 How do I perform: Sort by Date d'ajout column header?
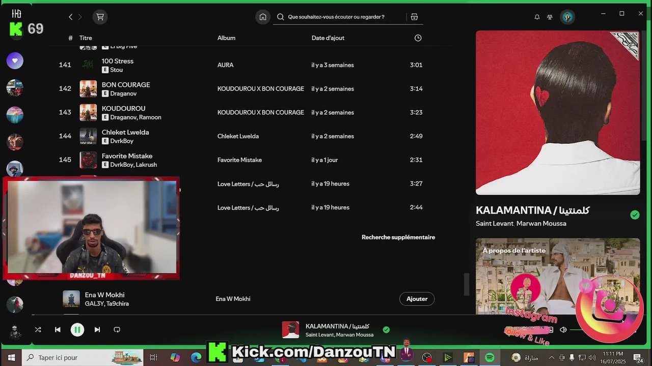328,38
